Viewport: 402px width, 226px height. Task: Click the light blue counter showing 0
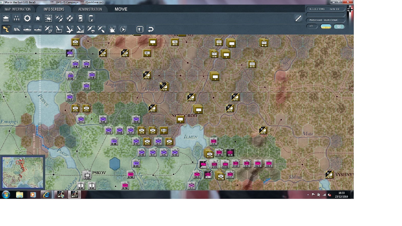tap(339, 26)
